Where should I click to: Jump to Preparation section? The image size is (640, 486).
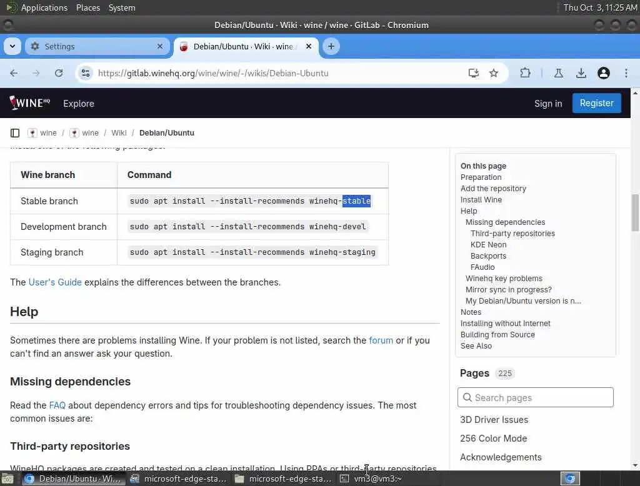481,177
